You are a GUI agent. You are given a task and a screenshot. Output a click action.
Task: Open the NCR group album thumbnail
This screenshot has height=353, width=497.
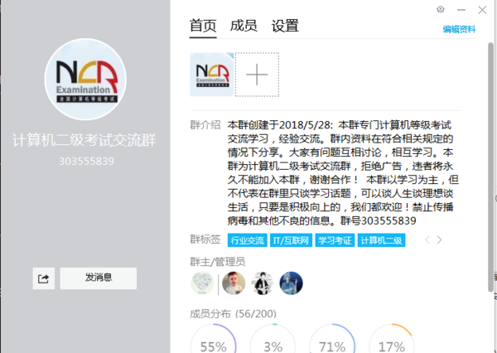[x=212, y=75]
